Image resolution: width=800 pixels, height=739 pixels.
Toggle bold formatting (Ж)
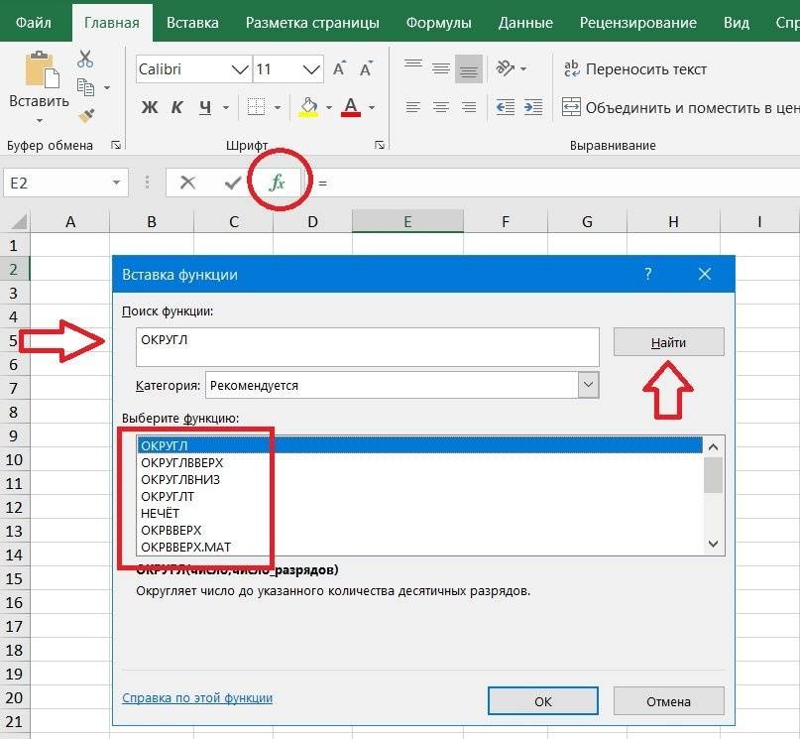coord(149,106)
